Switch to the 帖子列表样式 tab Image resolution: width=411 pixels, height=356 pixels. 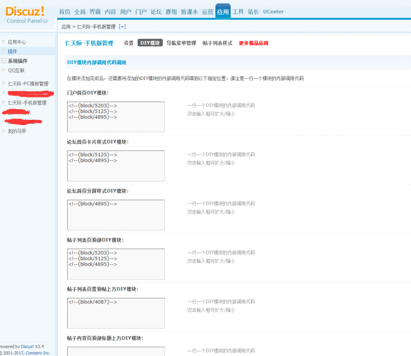pyautogui.click(x=217, y=43)
